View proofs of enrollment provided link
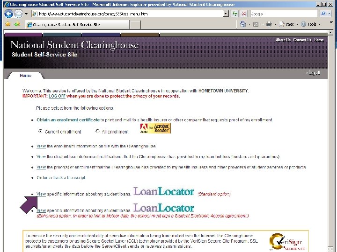This screenshot has width=337, height=252. pos(41,167)
